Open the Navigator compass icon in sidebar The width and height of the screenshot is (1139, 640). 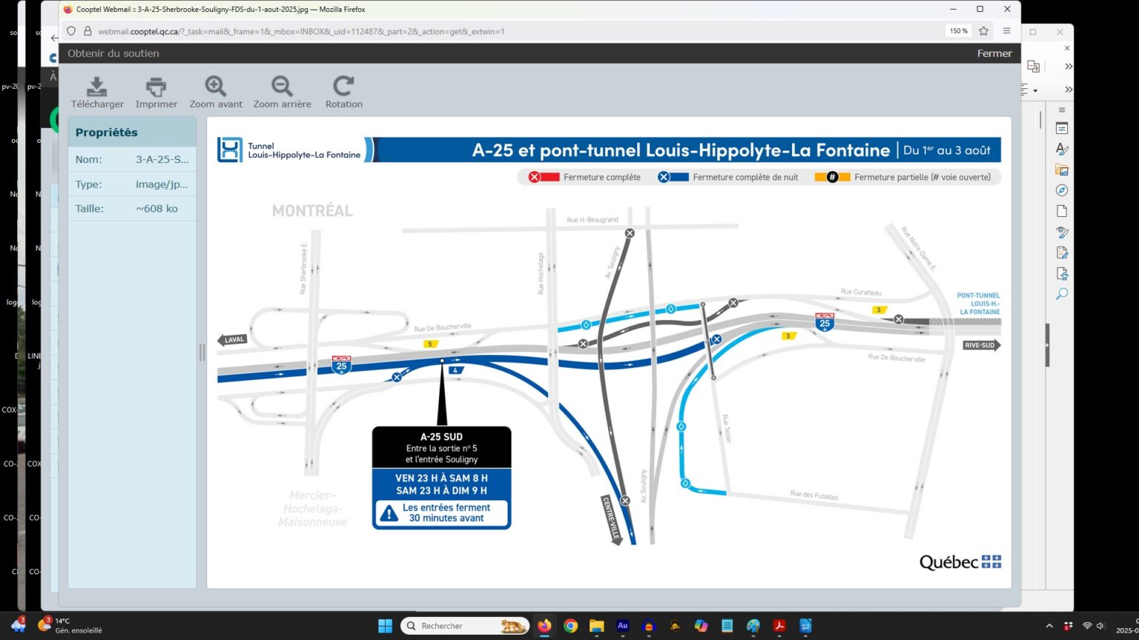pos(1062,190)
